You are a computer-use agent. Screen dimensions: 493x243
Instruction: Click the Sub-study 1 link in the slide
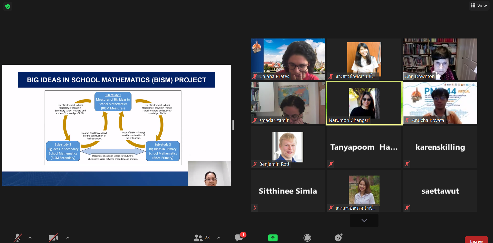(x=113, y=95)
